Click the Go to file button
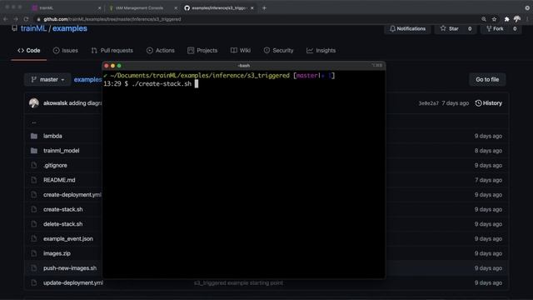The image size is (533, 300). pos(487,80)
